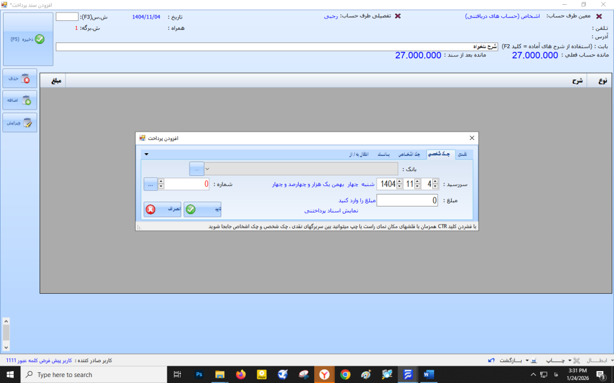Expand the tab overflow arrow in dialog
This screenshot has width=614, height=383.
pos(146,154)
